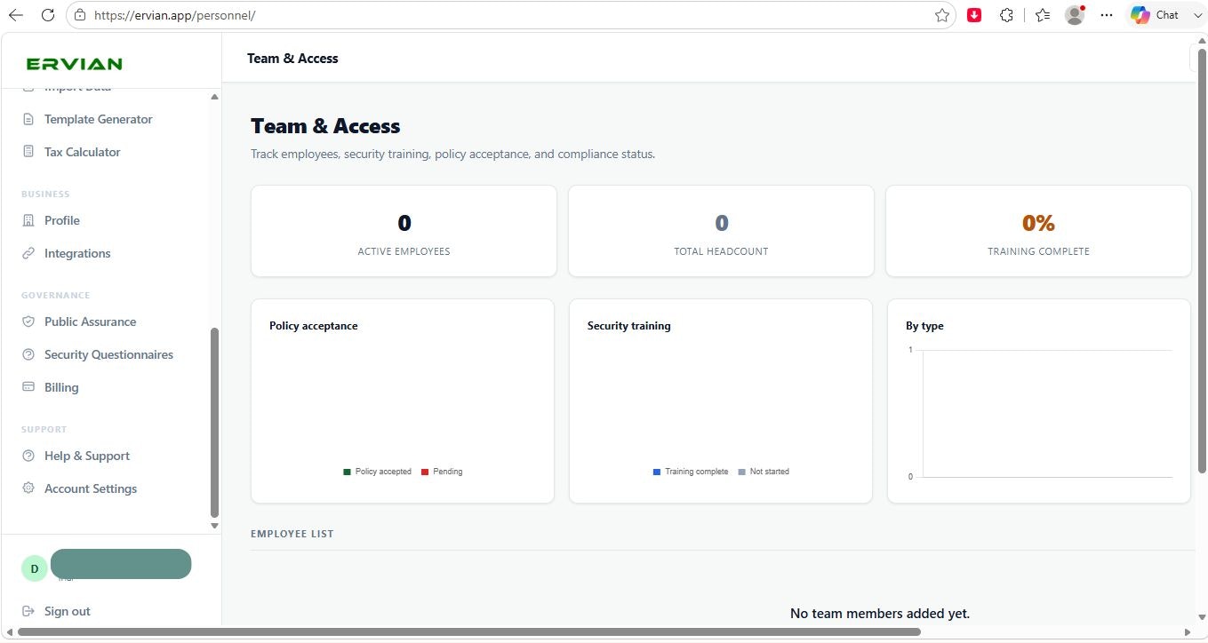Screen dimensions: 1208x643
Task: Sign out of the account
Action: point(68,611)
